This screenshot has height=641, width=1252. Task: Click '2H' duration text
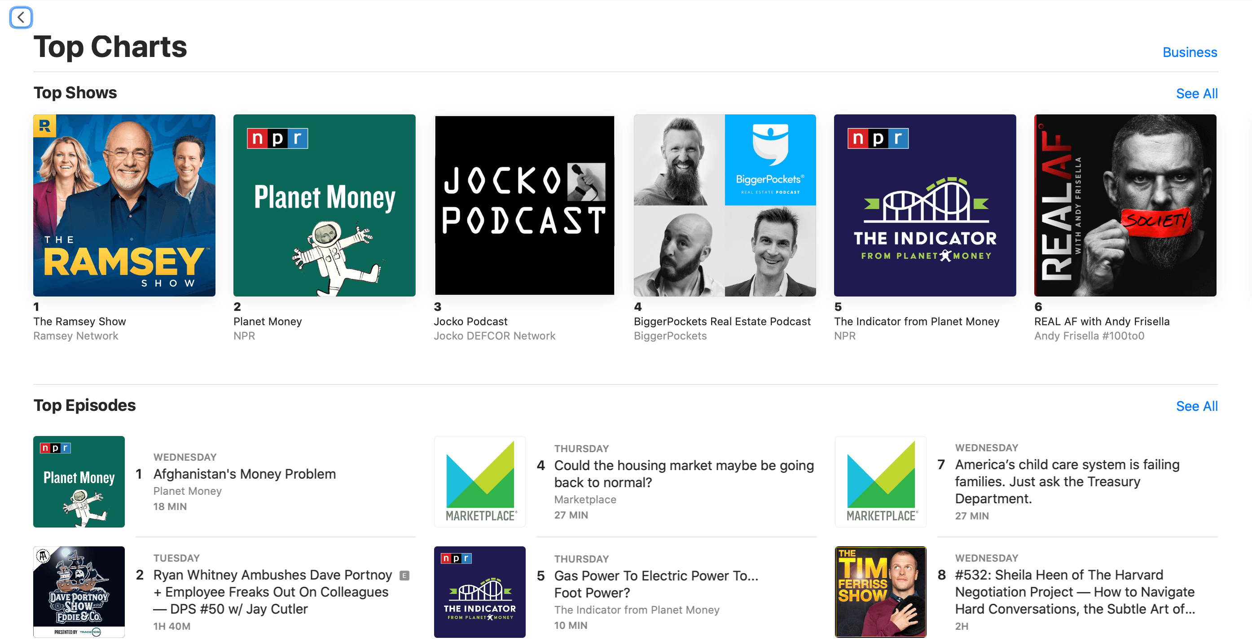(962, 626)
